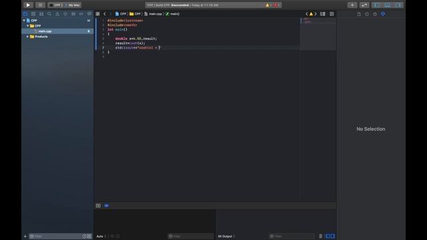Viewport: 427px width, 240px height.
Task: Open main.cpp breadcrumb in jump bar
Action: tap(153, 14)
